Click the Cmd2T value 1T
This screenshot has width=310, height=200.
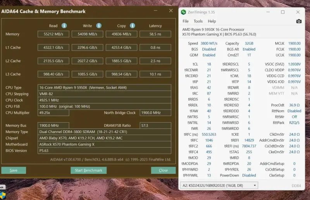(249, 55)
